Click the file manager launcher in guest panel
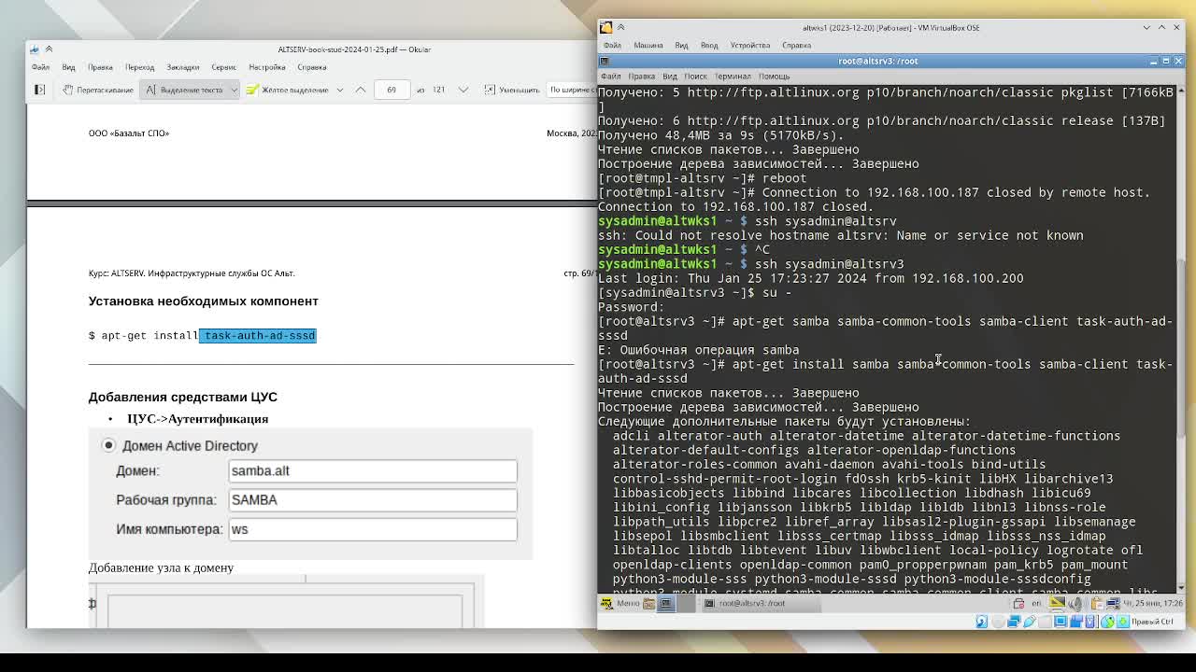Image resolution: width=1196 pixels, height=672 pixels. 648,603
